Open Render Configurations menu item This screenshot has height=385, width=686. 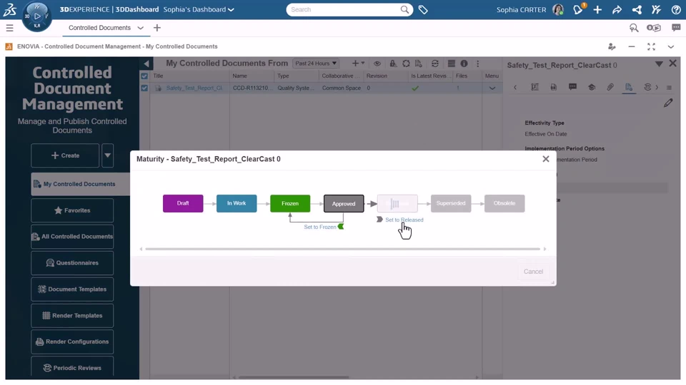click(72, 342)
